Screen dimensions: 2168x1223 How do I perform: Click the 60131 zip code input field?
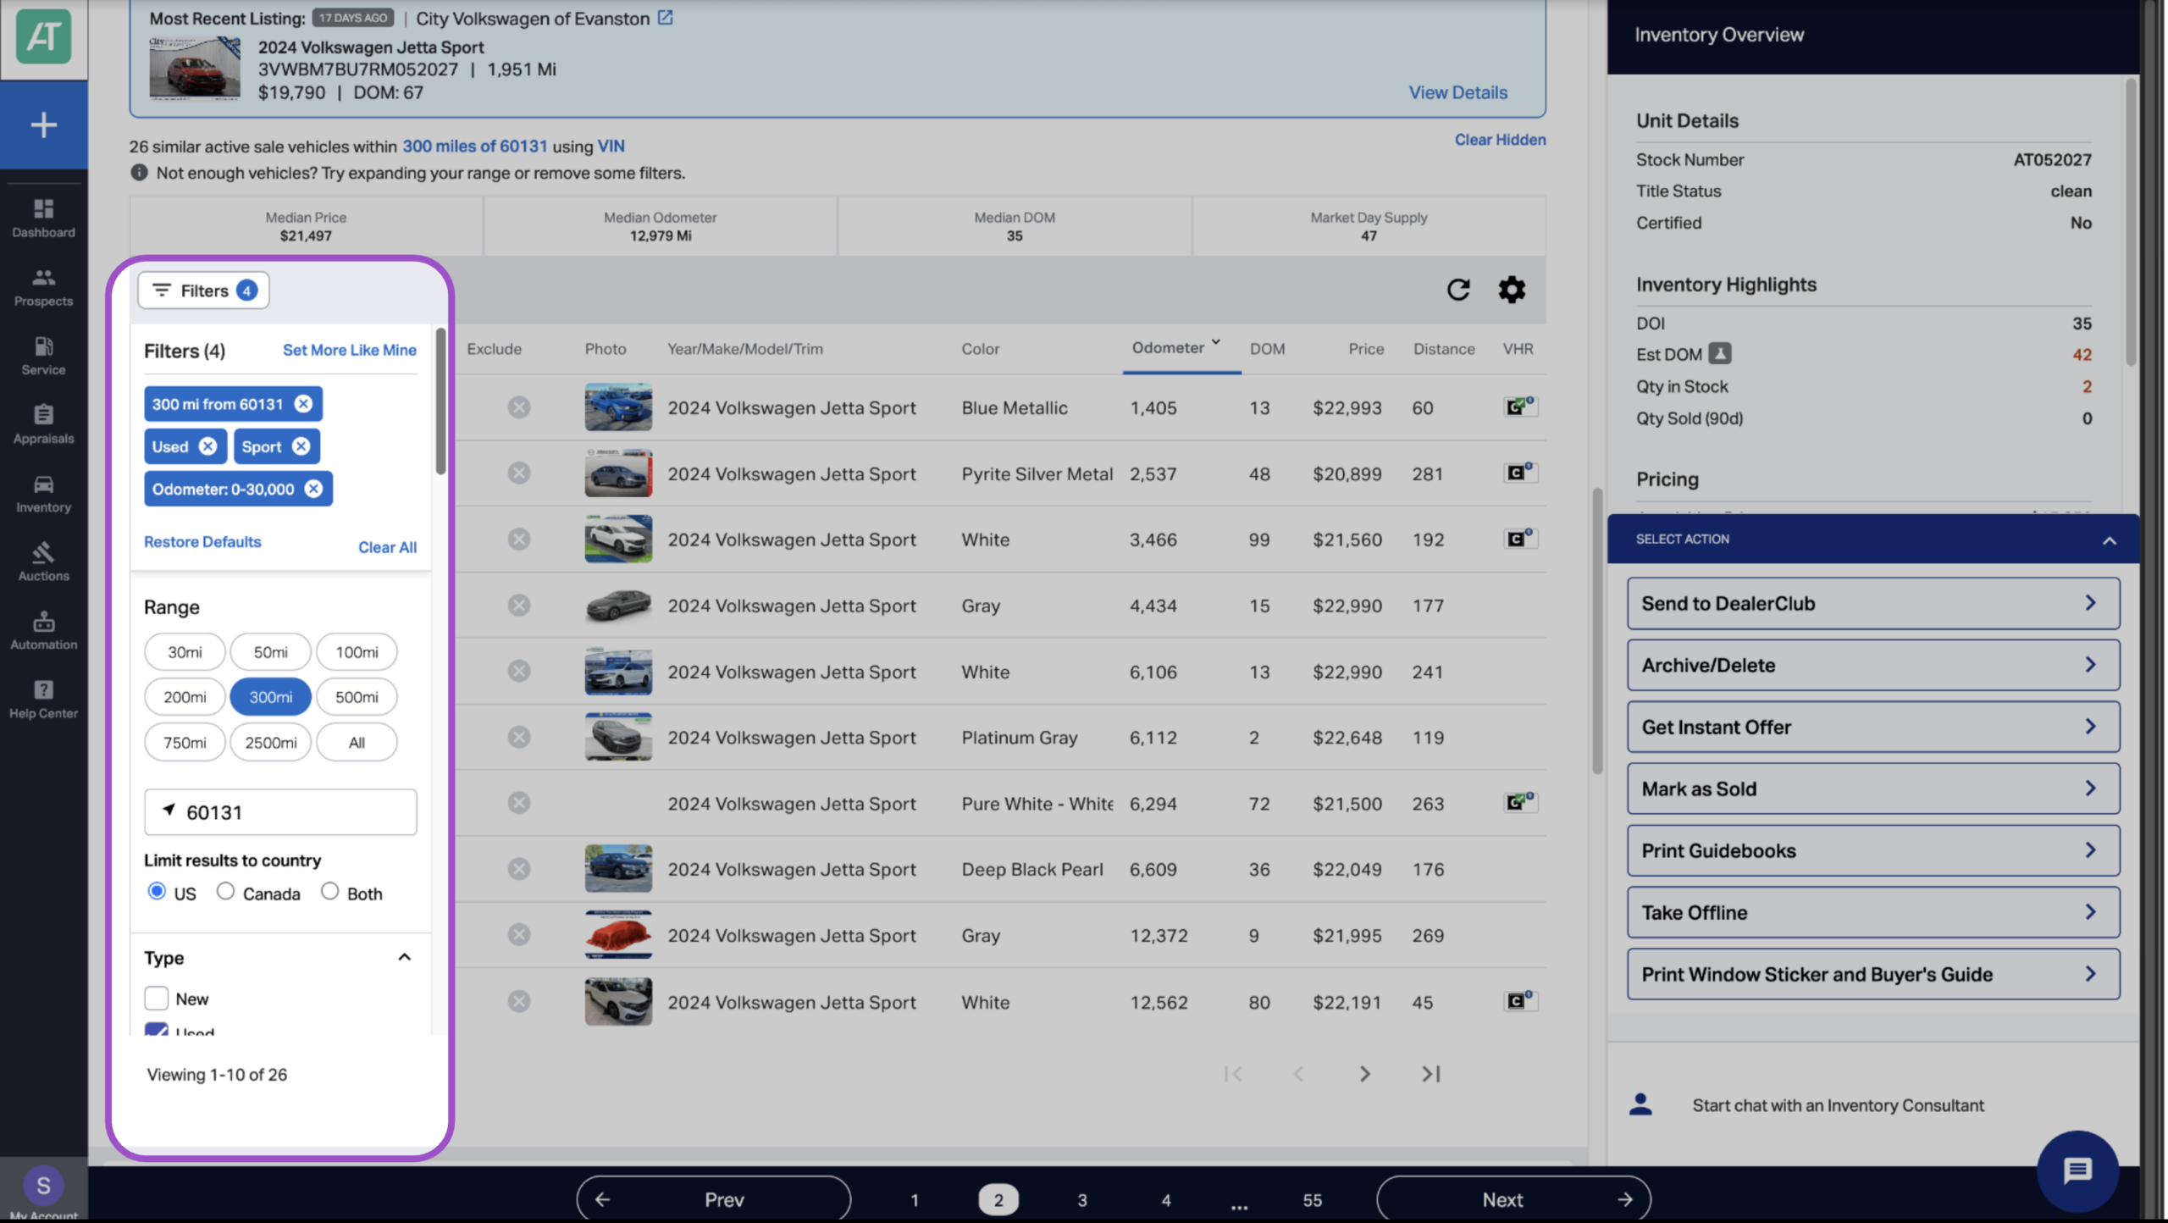280,812
